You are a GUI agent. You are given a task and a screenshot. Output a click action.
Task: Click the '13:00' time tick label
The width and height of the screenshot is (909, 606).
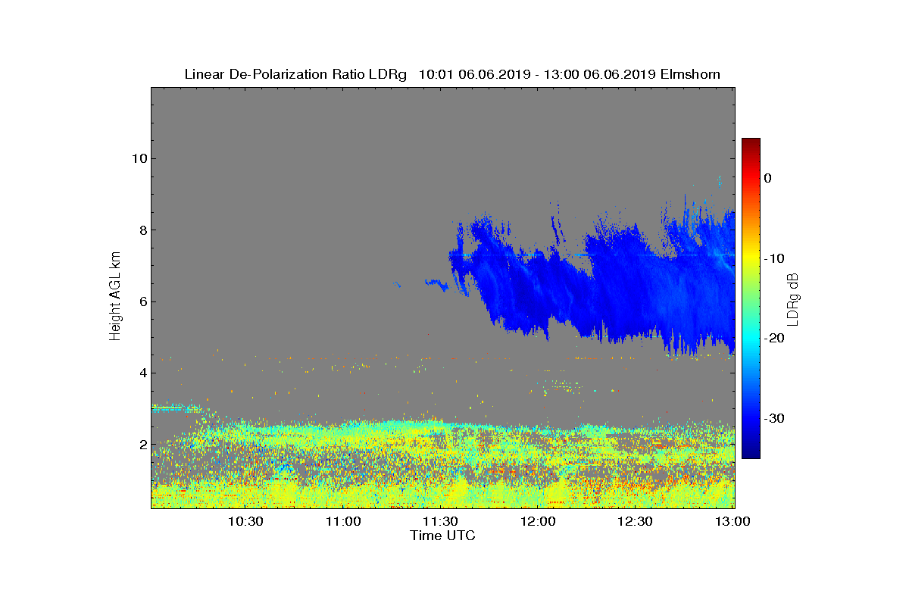pos(733,522)
